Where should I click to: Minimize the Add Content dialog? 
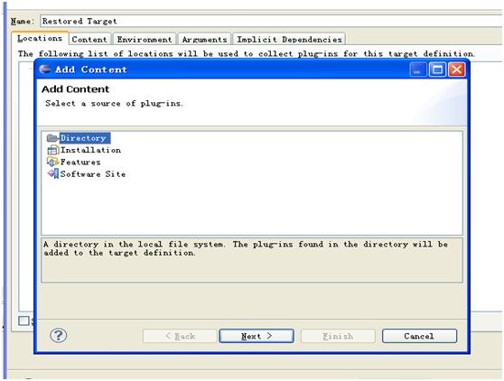pyautogui.click(x=418, y=70)
